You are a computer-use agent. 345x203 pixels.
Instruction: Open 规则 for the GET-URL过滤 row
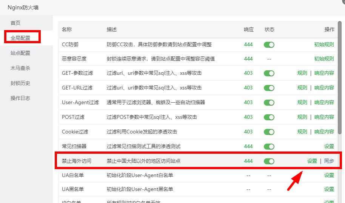(x=302, y=88)
